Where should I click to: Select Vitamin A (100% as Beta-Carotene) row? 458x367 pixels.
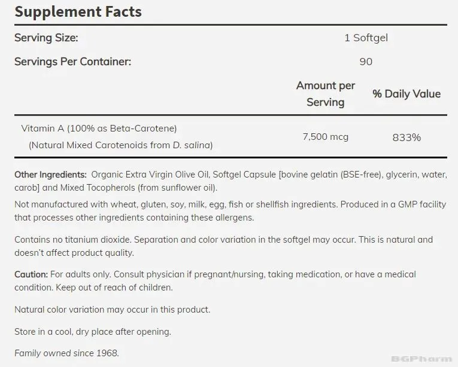pos(230,136)
